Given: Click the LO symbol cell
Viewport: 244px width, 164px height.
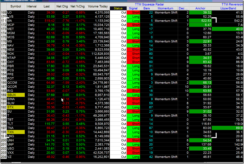Looking at the screenshot, I should click(16, 13).
